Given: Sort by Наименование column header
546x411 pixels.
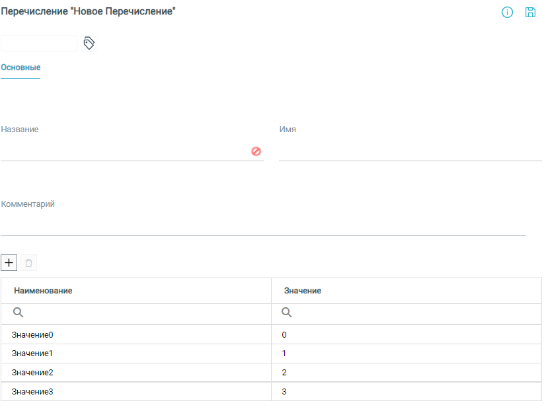Looking at the screenshot, I should [43, 291].
